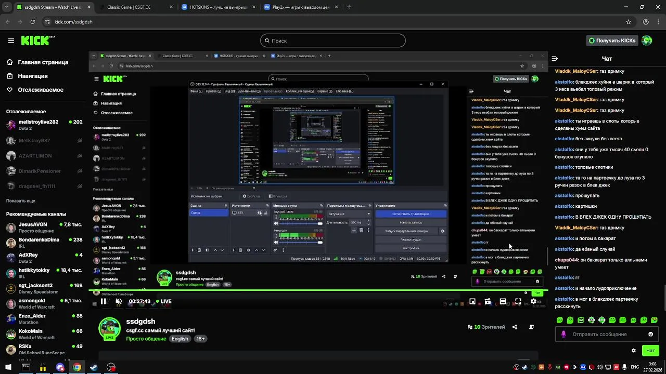666x374 pixels.
Task: Open recommended channel asmongold
Action: click(44, 304)
